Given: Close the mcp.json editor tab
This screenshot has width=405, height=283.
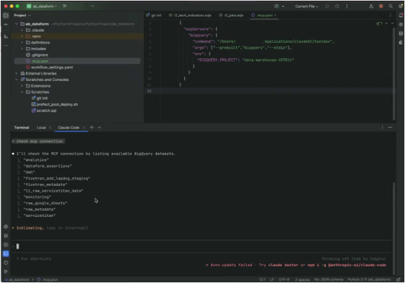Looking at the screenshot, I should pyautogui.click(x=275, y=15).
